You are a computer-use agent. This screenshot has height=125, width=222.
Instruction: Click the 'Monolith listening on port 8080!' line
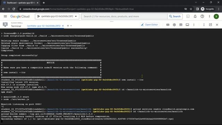coord(22,104)
